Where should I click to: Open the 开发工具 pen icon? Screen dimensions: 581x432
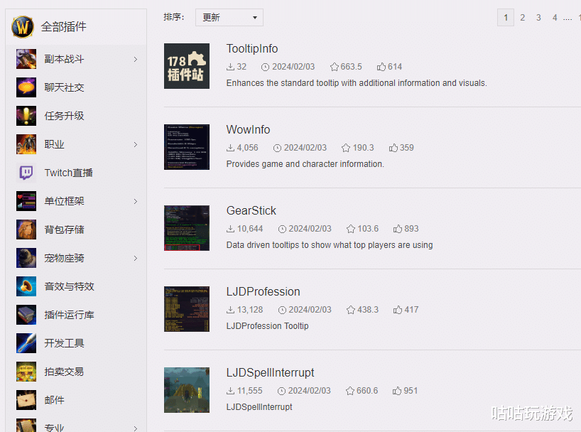(26, 343)
